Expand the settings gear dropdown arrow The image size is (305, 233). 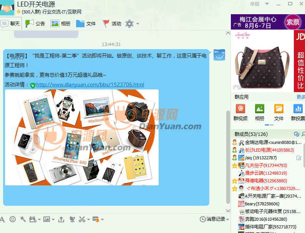click(138, 24)
